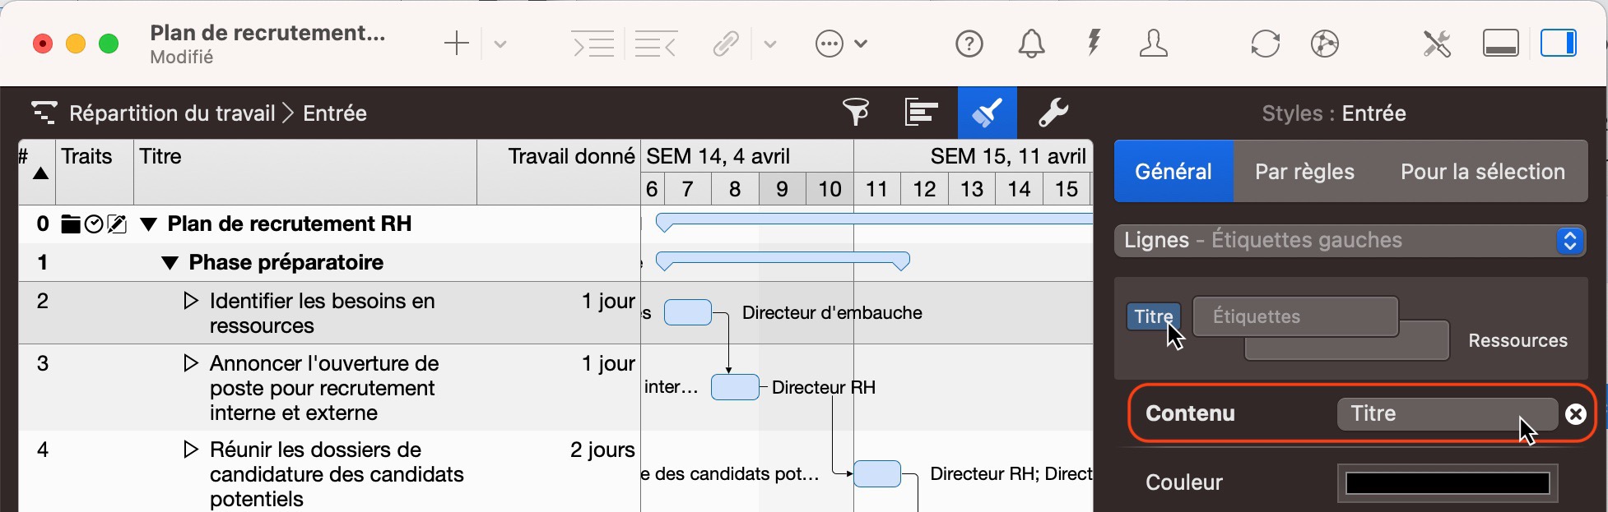Viewport: 1608px width, 512px height.
Task: Click the column layout bars icon
Action: (921, 113)
